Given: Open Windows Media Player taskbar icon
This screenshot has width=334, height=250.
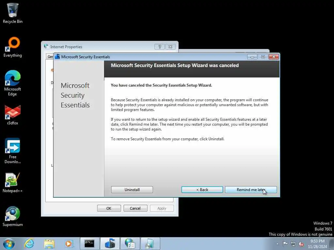Looking at the screenshot, I should (x=69, y=243).
